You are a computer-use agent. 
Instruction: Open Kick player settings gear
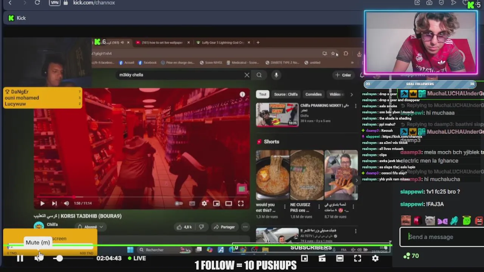coord(375,258)
